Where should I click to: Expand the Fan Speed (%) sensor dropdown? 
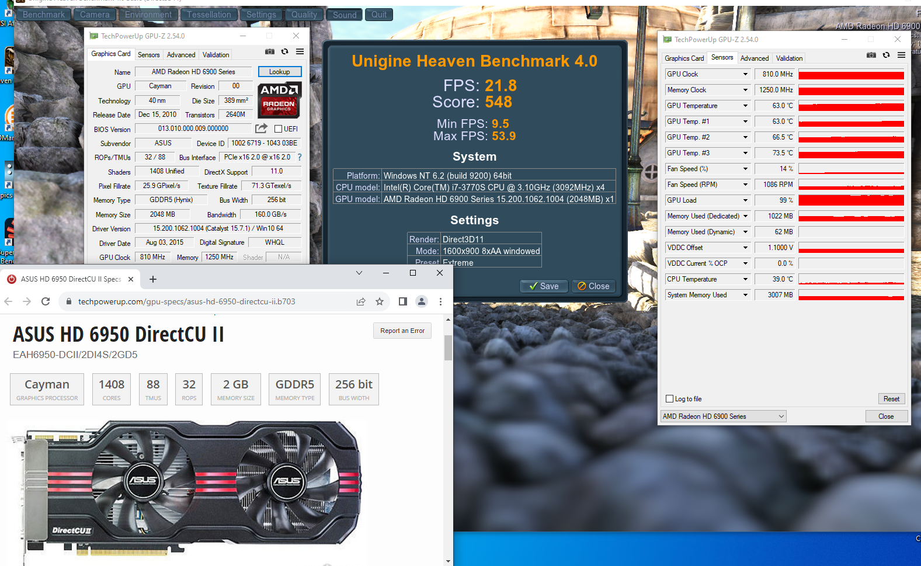coord(745,169)
